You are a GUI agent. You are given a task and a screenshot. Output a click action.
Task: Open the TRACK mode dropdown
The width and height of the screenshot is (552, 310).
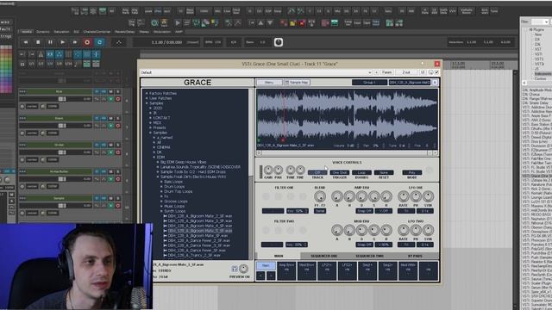click(317, 172)
